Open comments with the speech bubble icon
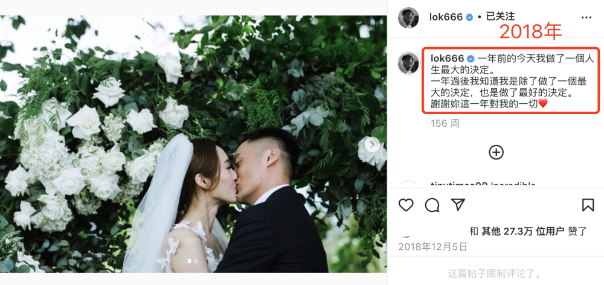604x285 pixels. coord(432,205)
